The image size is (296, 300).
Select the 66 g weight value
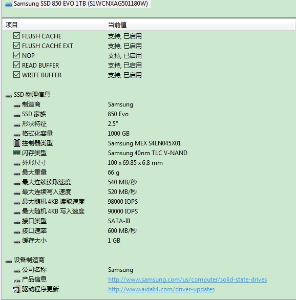pos(114,173)
